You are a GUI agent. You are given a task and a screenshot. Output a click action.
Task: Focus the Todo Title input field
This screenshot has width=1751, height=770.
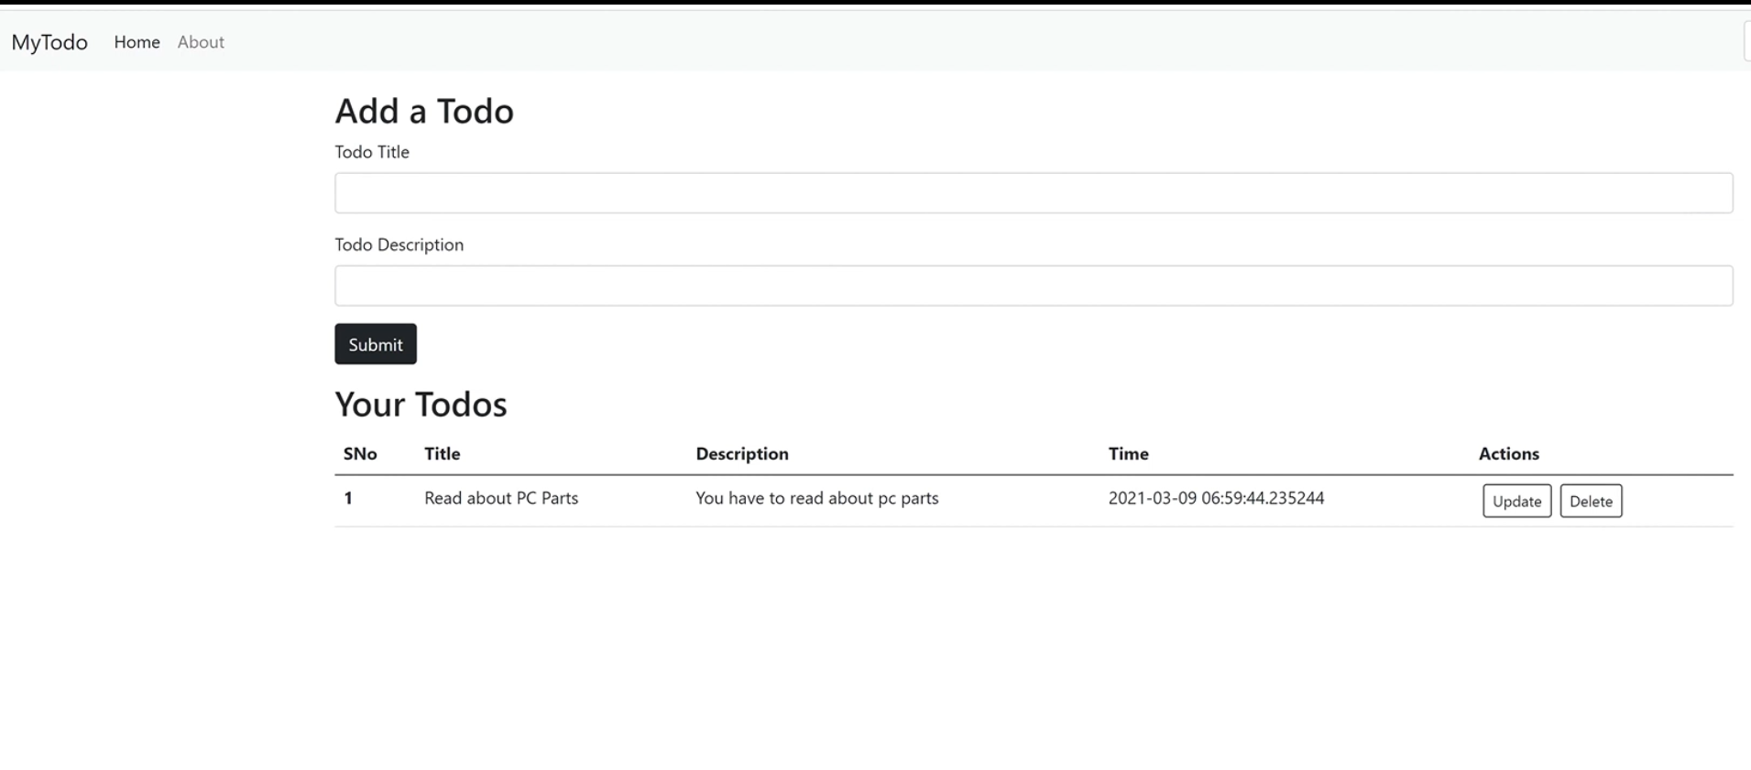coord(1033,193)
